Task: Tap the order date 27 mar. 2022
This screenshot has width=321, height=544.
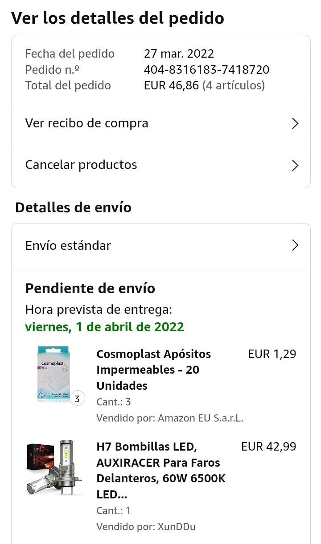Action: [179, 54]
